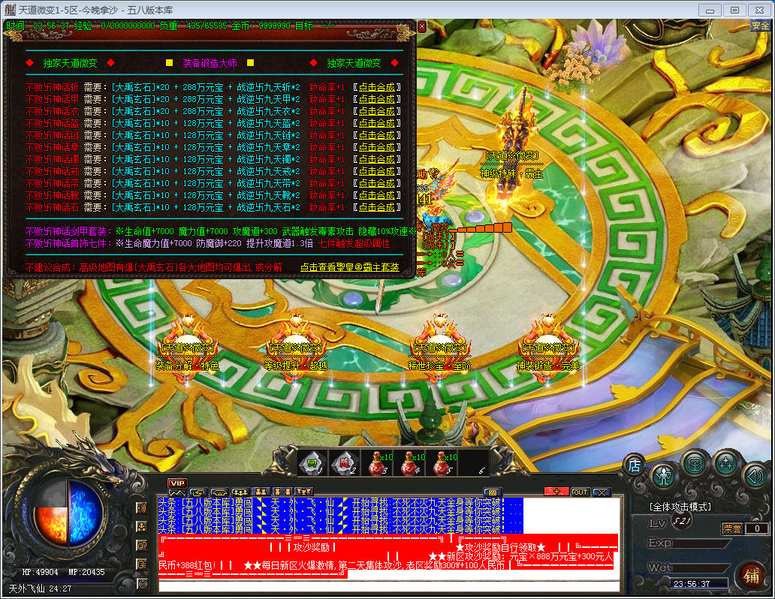Viewport: 775px width, 599px height.
Task: Open the character equipment figure icon
Action: pyautogui.click(x=663, y=476)
